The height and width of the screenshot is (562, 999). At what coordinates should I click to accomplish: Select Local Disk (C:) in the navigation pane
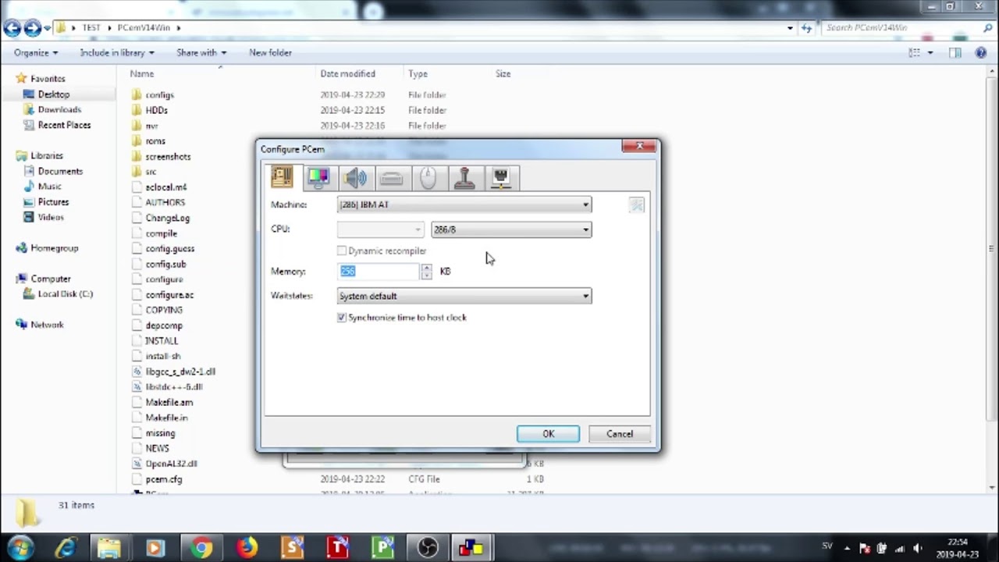pos(65,293)
